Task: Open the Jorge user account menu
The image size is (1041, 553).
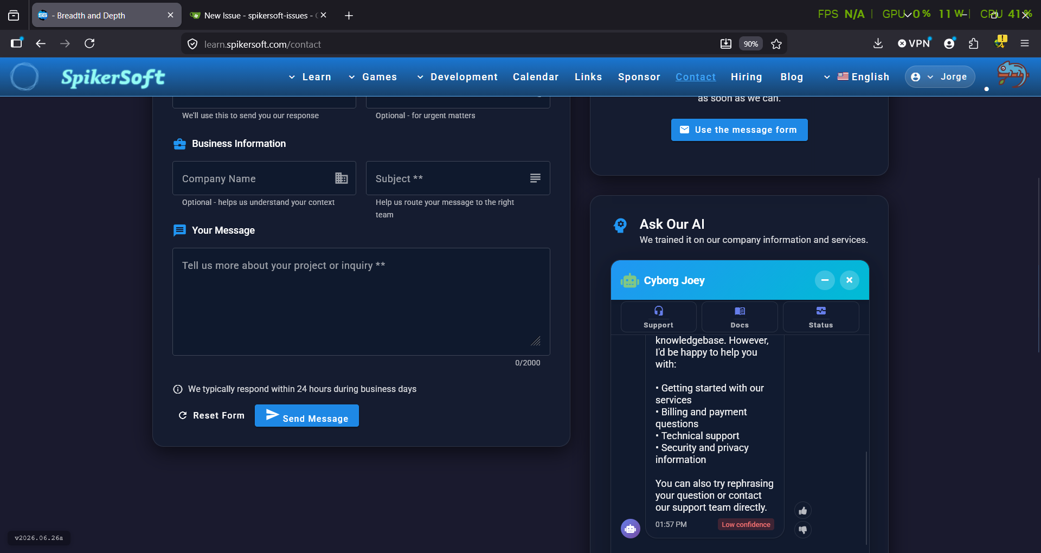Action: pos(940,77)
